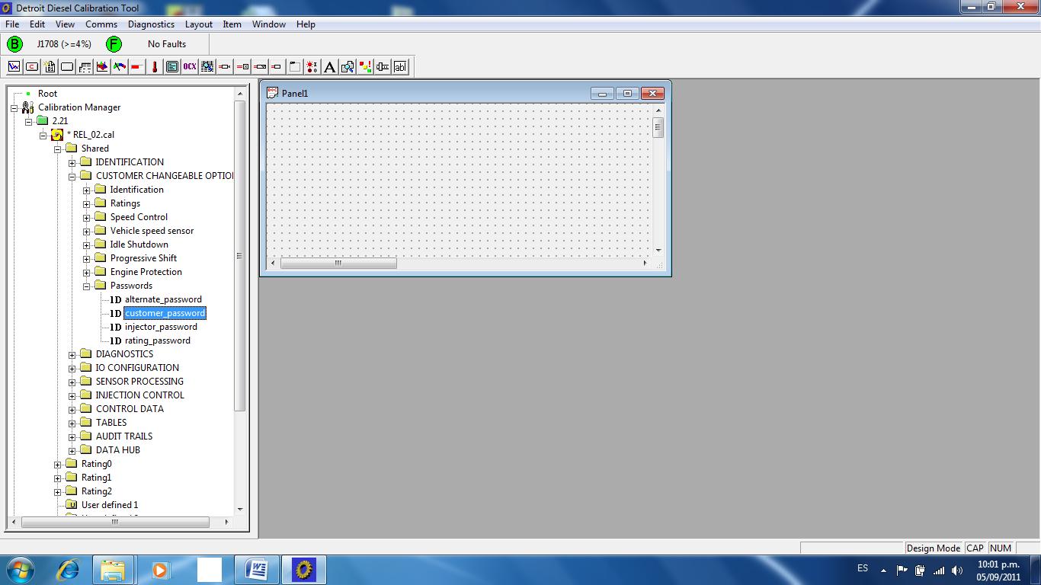The image size is (1041, 585).
Task: Click the green F faults indicator
Action: point(114,44)
